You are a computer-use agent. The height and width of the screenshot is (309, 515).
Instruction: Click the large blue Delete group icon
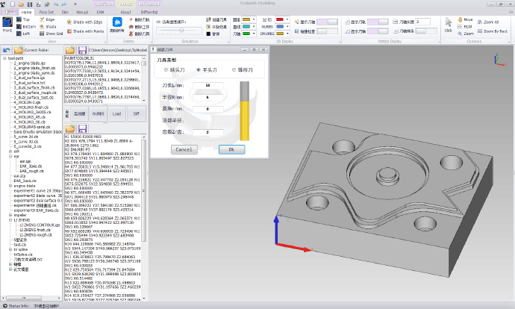(118, 25)
